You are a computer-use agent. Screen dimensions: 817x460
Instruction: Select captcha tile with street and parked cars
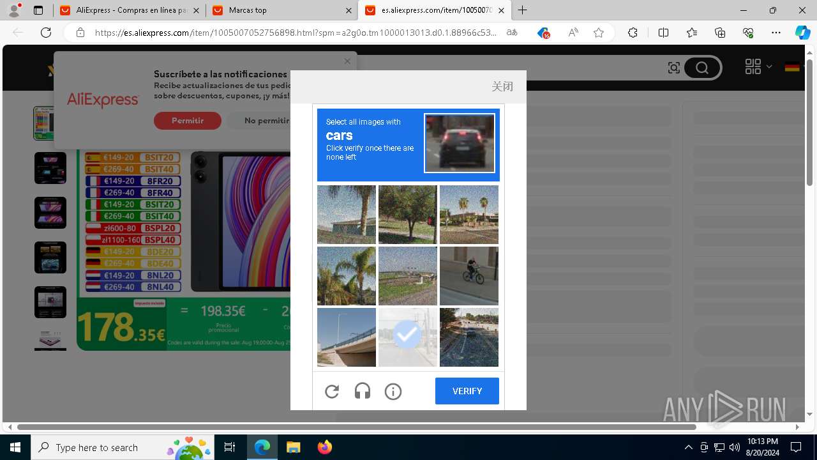tap(469, 337)
